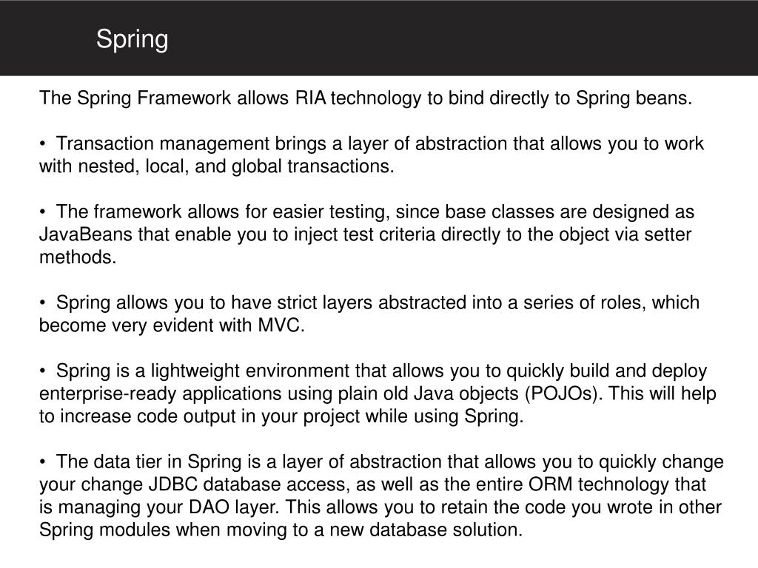Click the word JavaBeans
Image resolution: width=758 pixels, height=568 pixels.
pyautogui.click(x=86, y=234)
